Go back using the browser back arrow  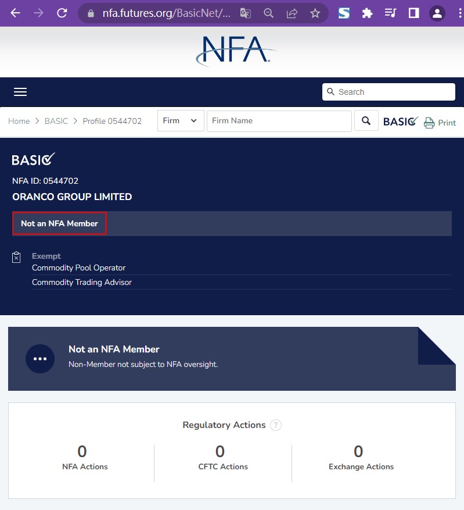coord(16,13)
